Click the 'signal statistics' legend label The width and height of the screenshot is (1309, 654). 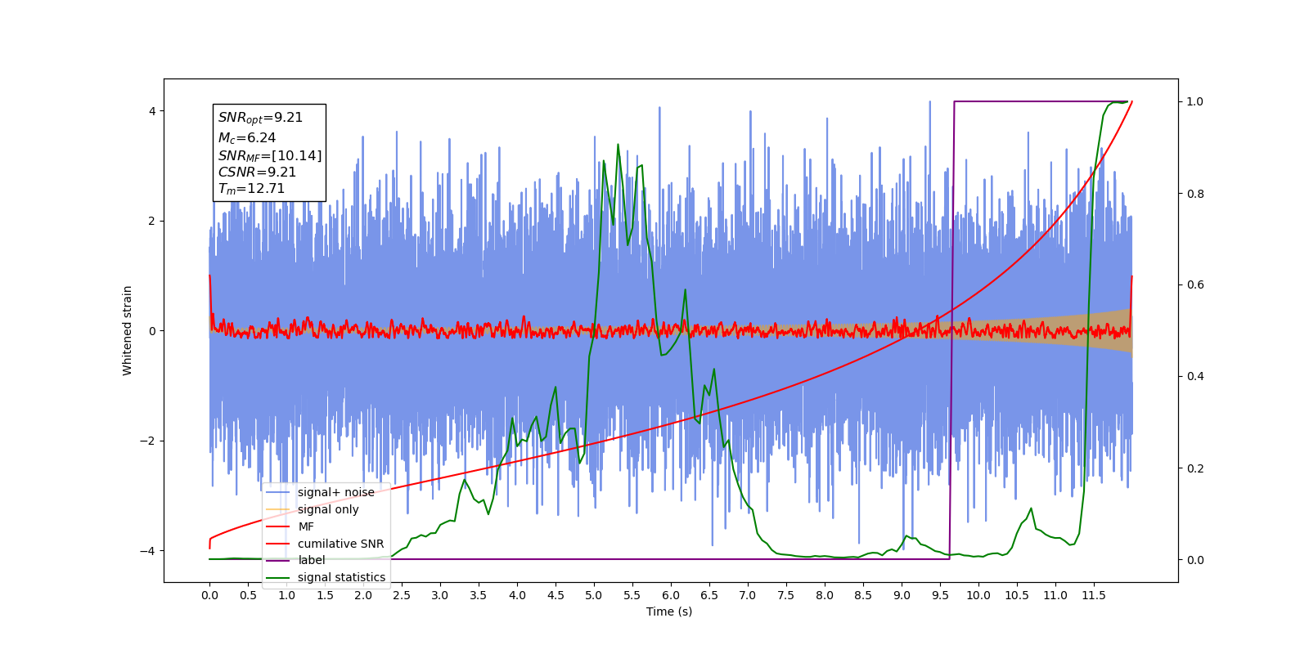(x=341, y=577)
